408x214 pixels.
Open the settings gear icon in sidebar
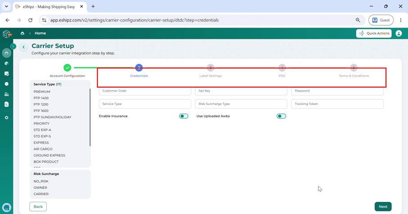point(6,118)
